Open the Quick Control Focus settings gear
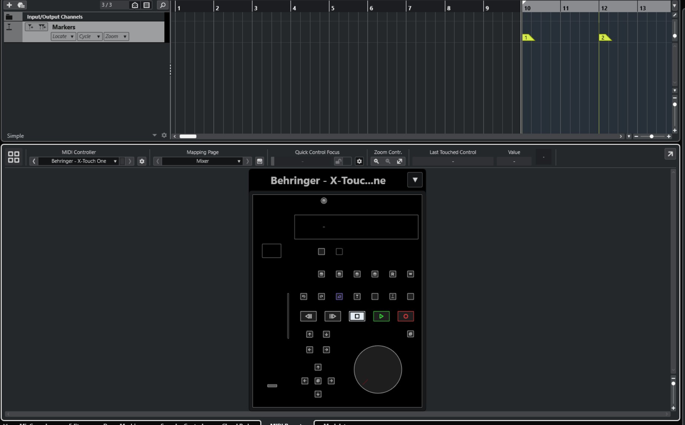Viewport: 685px width, 425px height. (359, 161)
